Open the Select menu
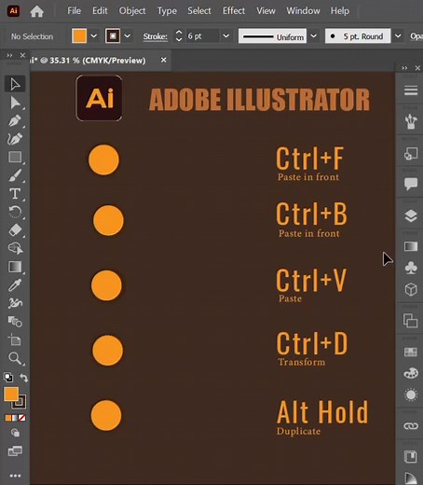 199,11
